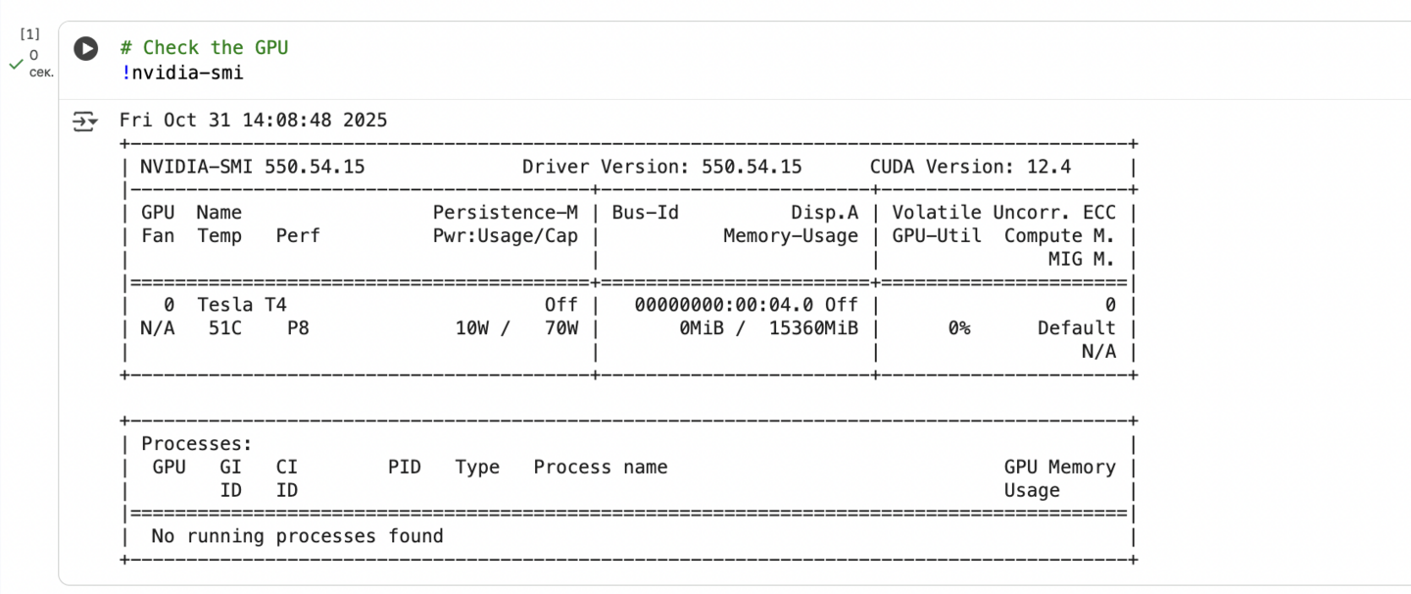This screenshot has height=594, width=1411.
Task: Run the nvidia-smi code cell
Action: [86, 48]
